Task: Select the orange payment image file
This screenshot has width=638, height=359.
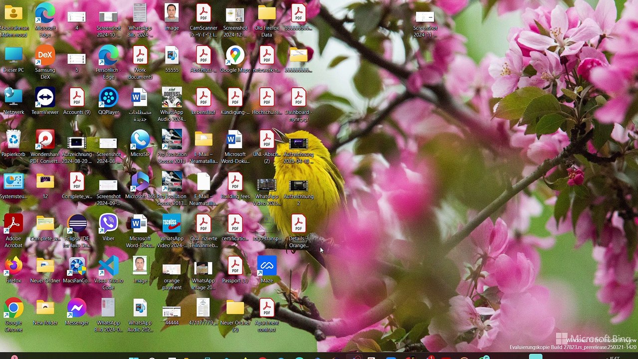Action: (x=172, y=276)
